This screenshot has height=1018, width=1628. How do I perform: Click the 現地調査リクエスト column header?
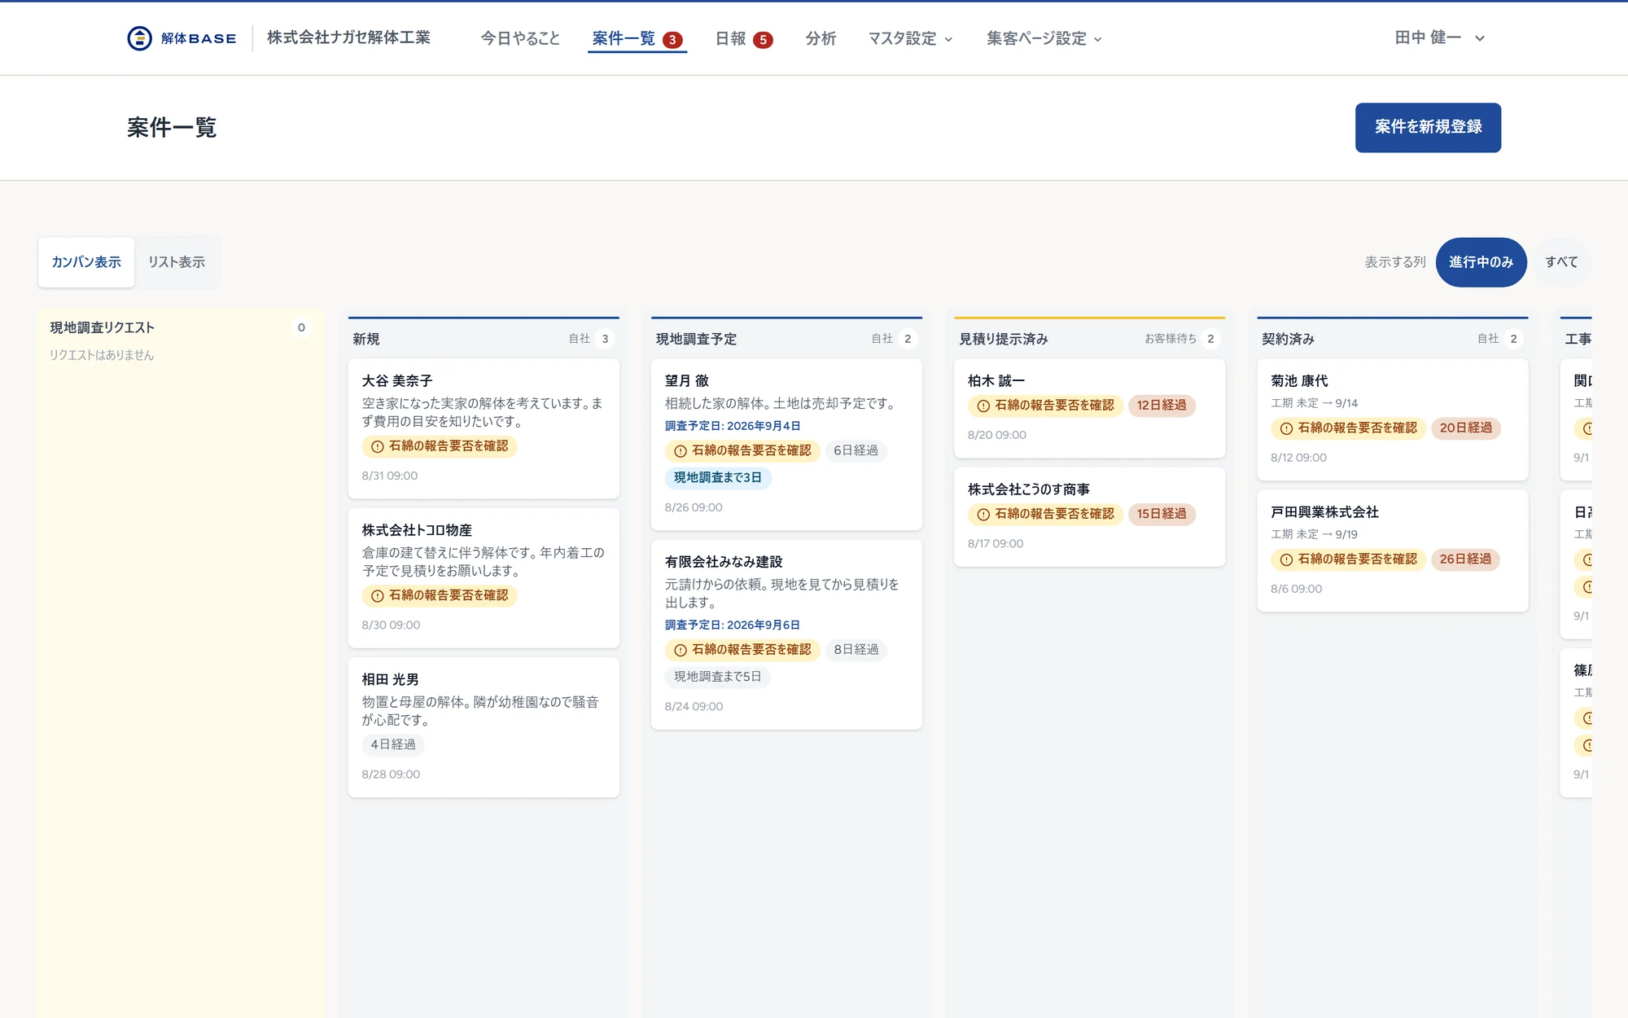(102, 327)
